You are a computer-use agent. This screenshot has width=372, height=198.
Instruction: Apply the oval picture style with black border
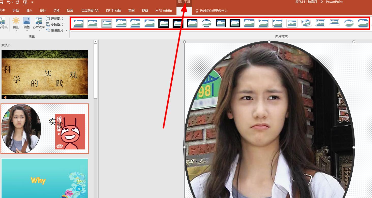[206, 23]
